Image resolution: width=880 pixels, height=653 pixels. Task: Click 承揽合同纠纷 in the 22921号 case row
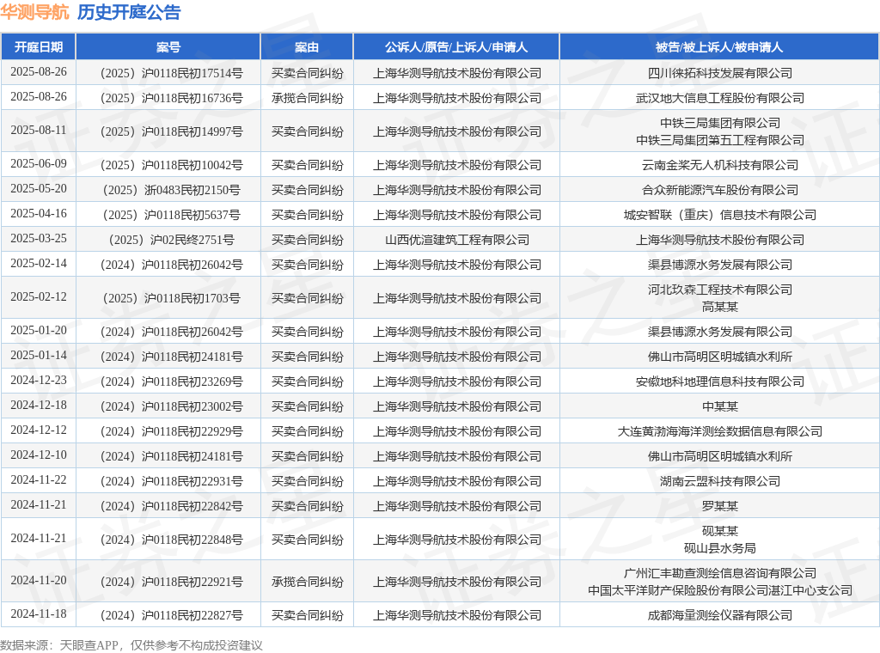pos(307,583)
